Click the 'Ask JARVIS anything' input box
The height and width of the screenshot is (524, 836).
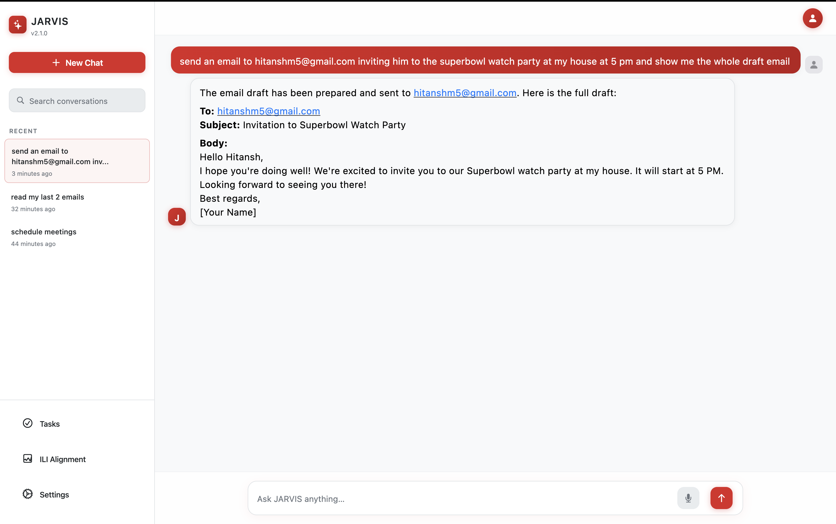coord(464,499)
